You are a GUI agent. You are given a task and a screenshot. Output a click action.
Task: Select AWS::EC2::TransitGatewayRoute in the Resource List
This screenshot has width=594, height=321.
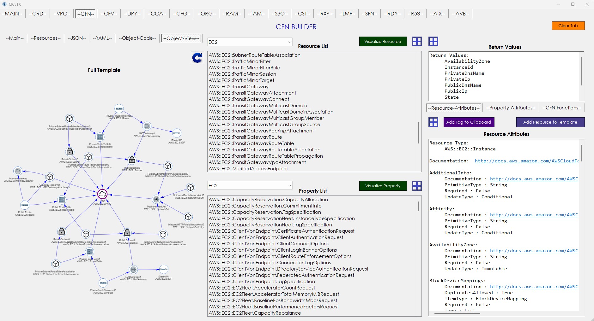coord(245,137)
